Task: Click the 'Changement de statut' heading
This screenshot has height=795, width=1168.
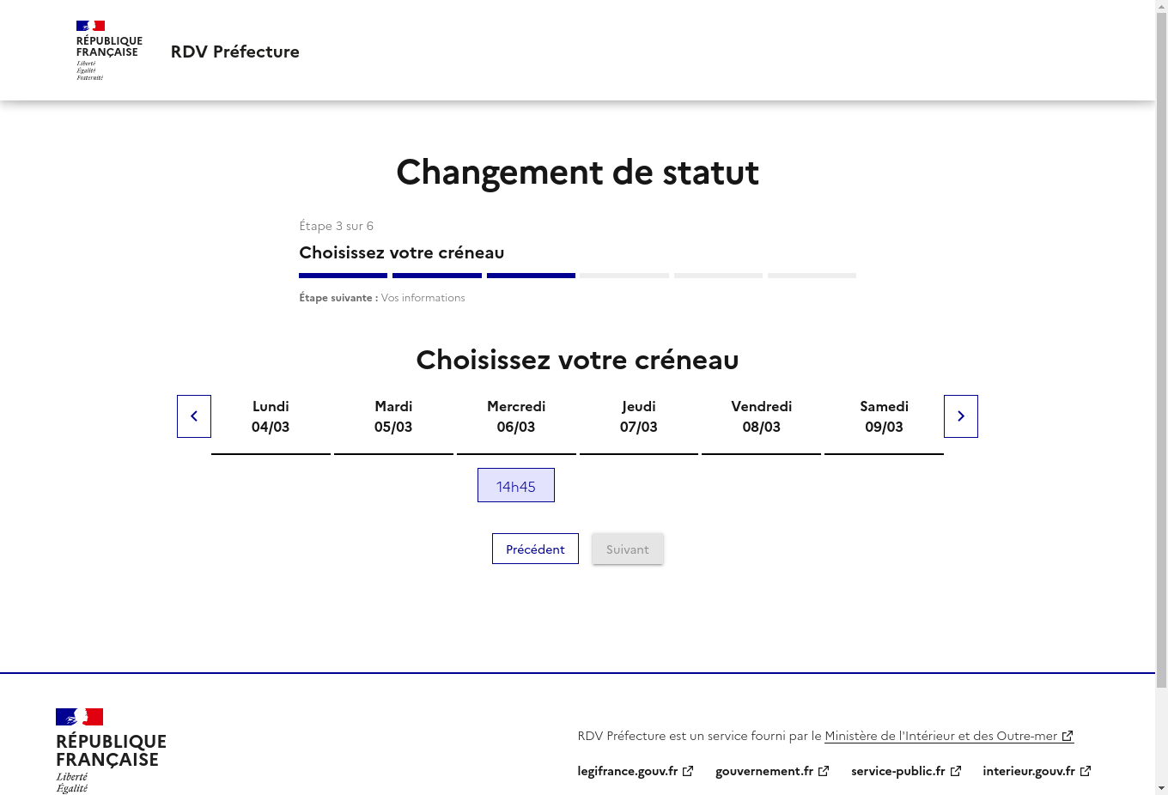Action: [x=577, y=173]
